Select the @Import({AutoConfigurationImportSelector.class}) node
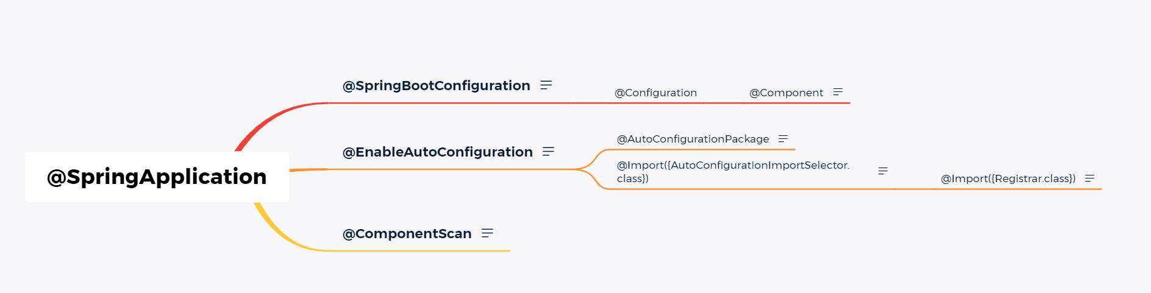This screenshot has height=293, width=1151. 733,172
